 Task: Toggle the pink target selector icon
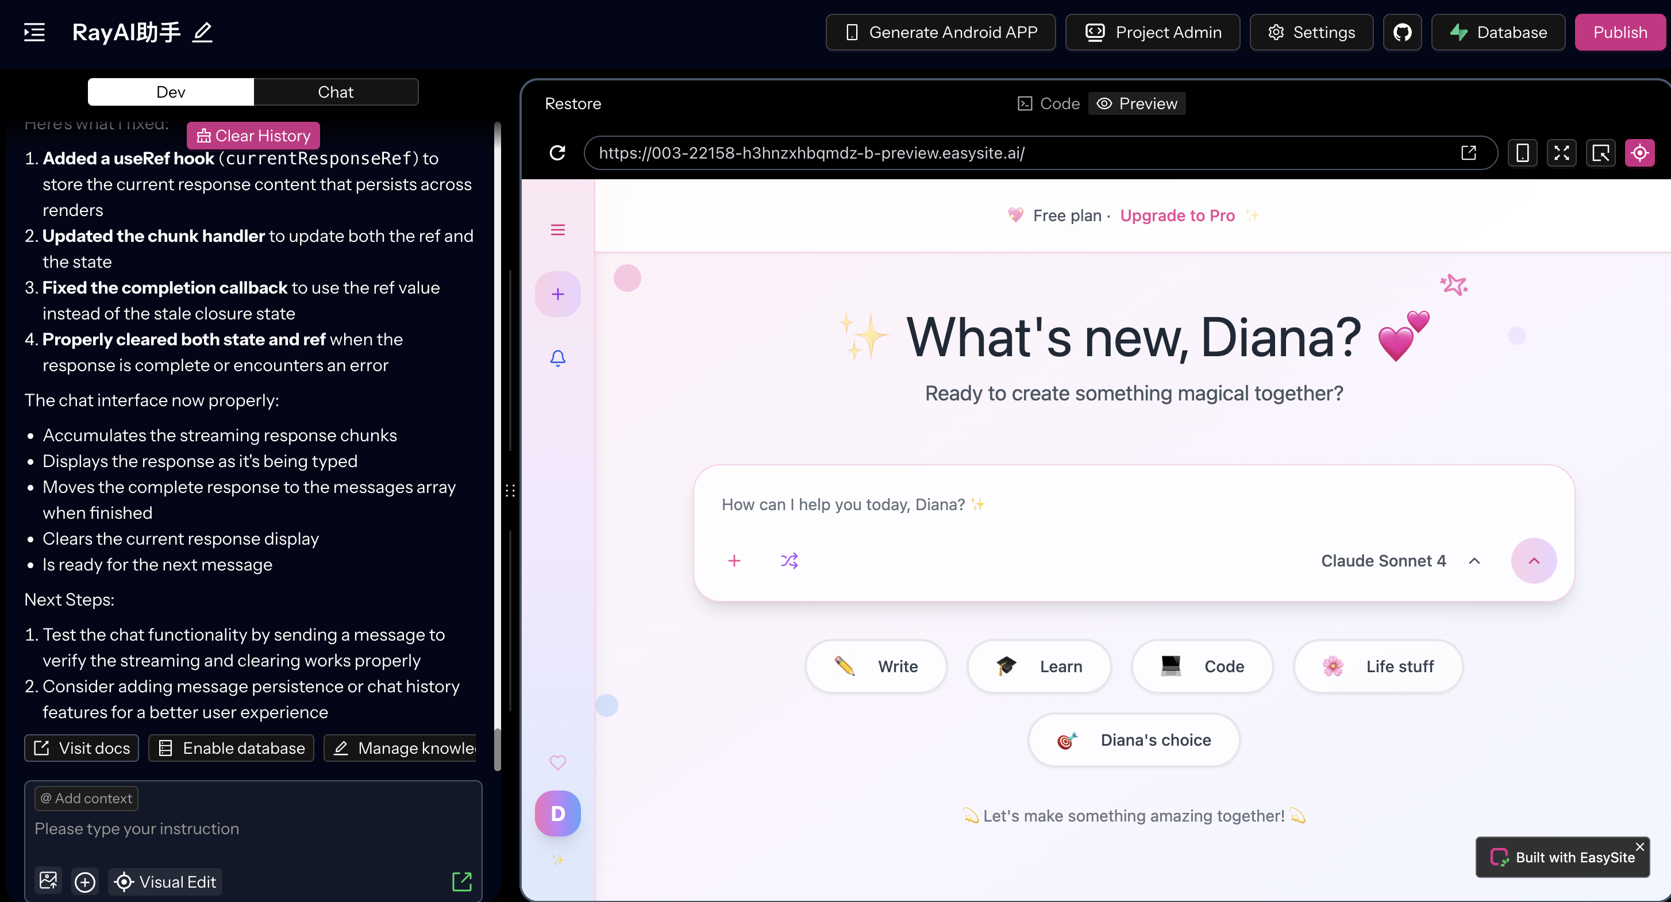(1639, 153)
